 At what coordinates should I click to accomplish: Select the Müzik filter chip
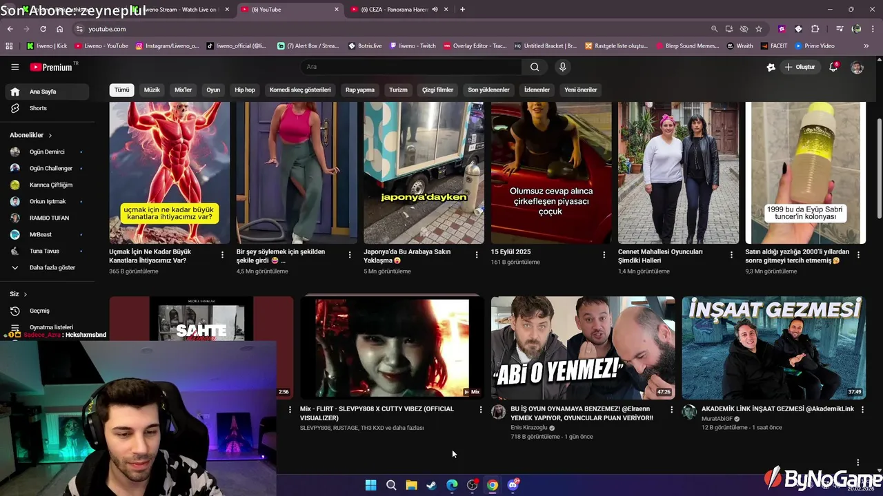152,90
